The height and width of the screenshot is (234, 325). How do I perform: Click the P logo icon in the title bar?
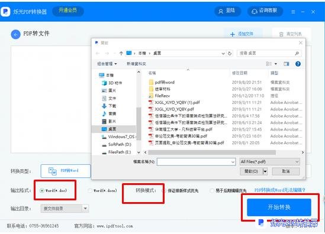[x=5, y=12]
